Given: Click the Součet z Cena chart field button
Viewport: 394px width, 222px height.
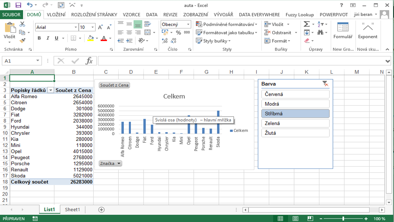Looking at the screenshot, I should 114,85.
